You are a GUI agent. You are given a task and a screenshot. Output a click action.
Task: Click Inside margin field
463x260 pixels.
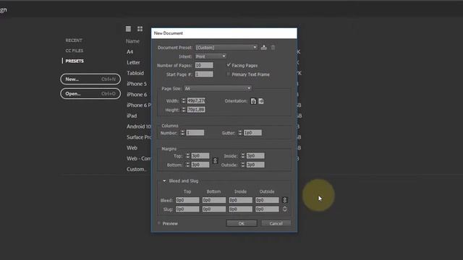[x=255, y=156]
